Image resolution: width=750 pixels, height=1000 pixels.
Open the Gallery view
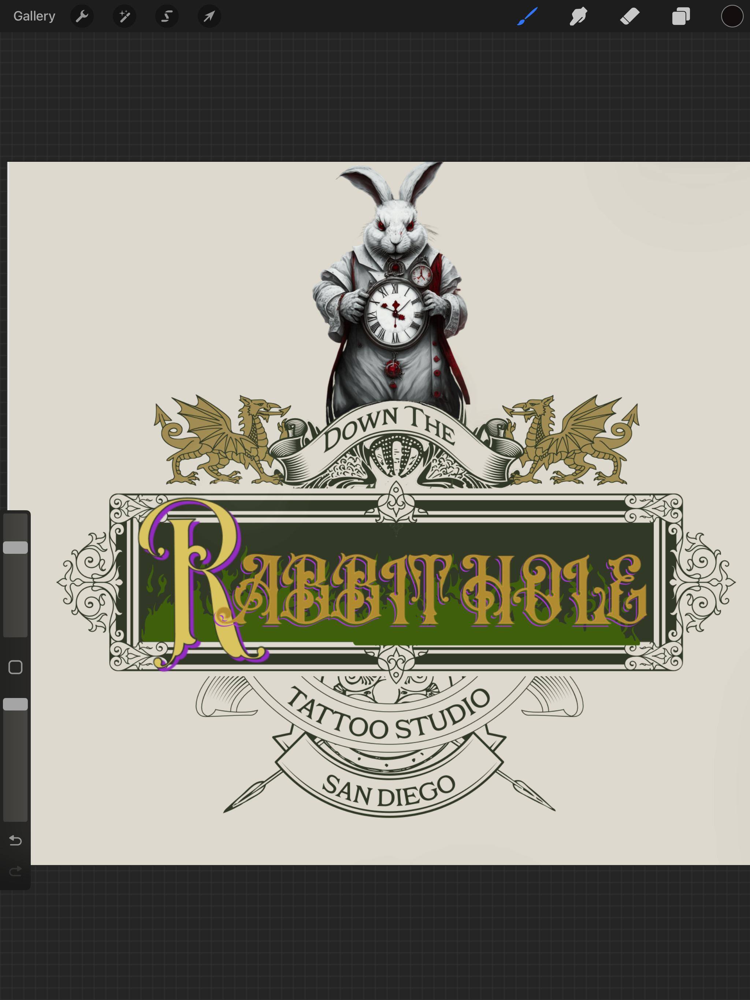pos(34,16)
